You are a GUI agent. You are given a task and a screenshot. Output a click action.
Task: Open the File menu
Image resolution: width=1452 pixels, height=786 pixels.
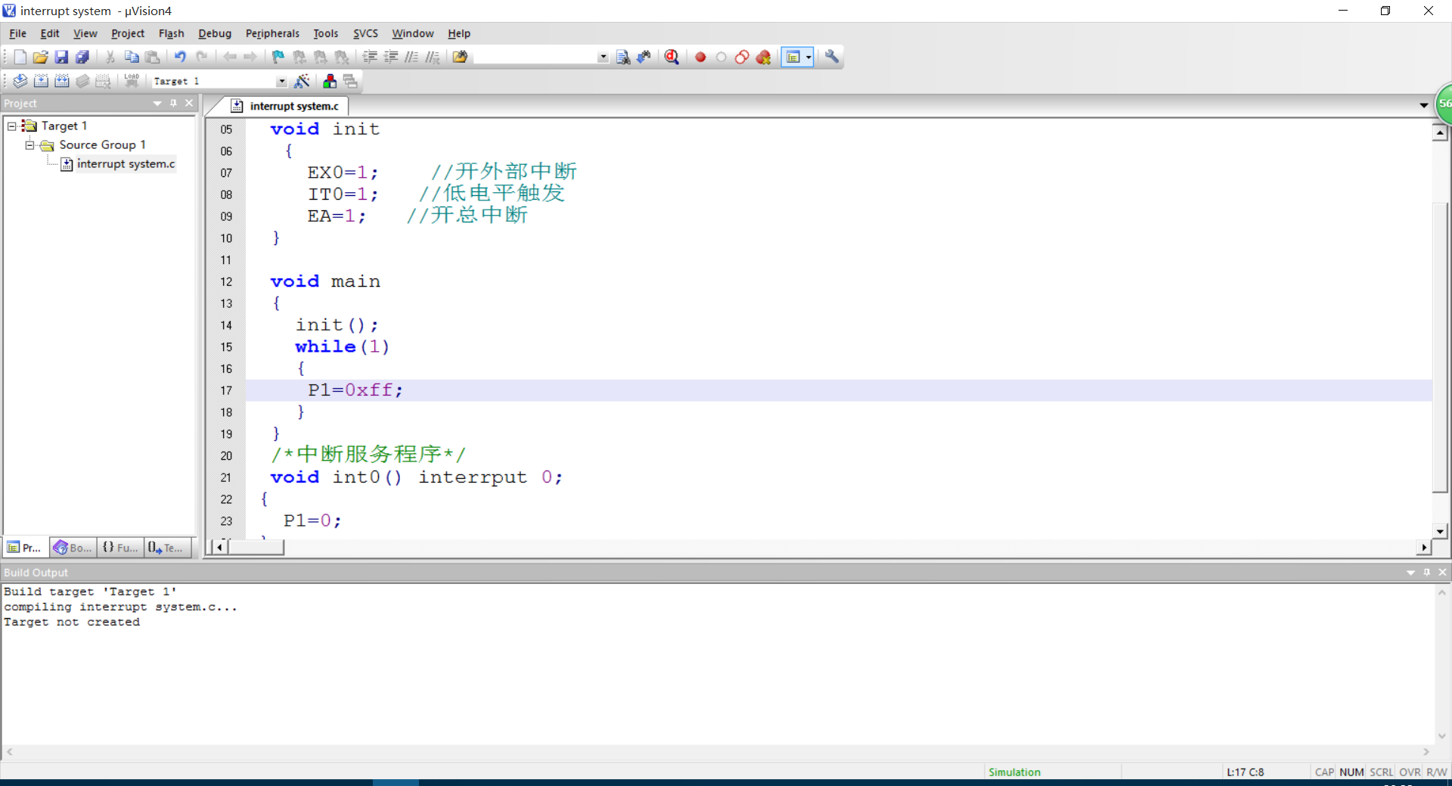click(x=17, y=33)
